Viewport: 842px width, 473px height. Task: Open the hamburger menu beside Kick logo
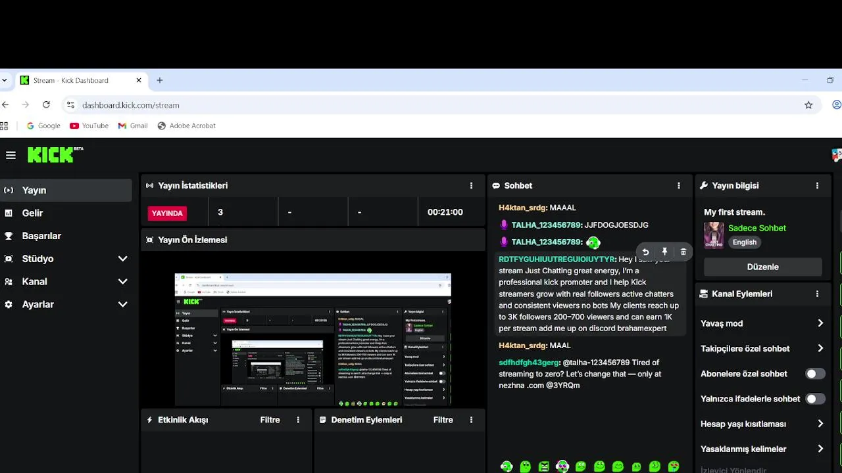[11, 155]
